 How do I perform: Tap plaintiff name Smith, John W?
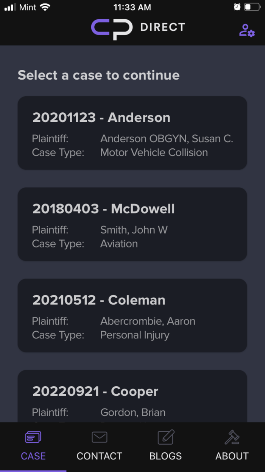[134, 230]
